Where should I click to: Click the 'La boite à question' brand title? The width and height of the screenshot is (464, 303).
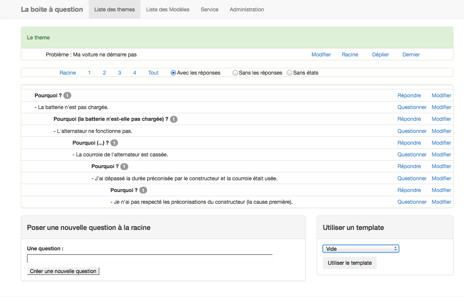point(52,9)
